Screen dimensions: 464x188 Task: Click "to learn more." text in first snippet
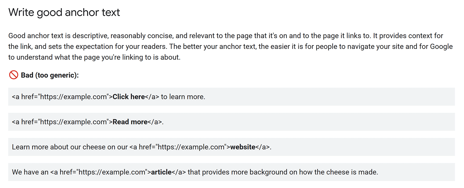click(x=183, y=97)
